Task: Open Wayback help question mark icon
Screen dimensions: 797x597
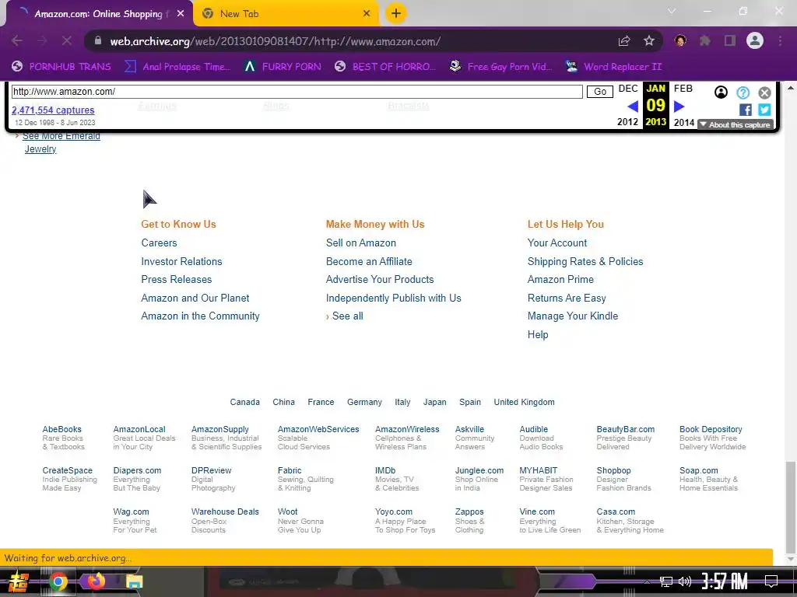Action: [743, 93]
